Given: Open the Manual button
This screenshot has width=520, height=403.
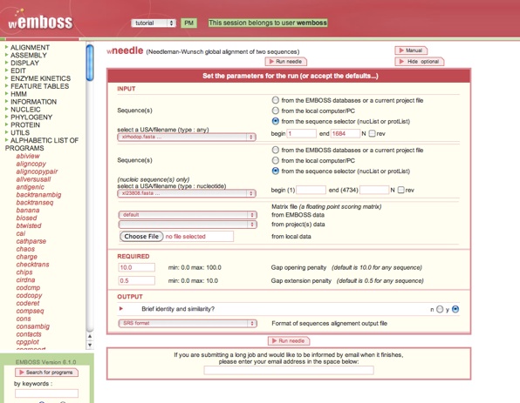Looking at the screenshot, I should coord(411,50).
